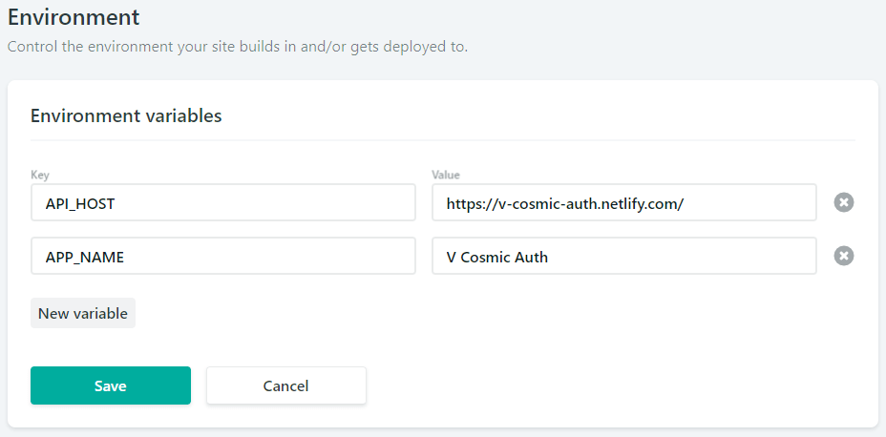Add a row with the New variable button
Image resolution: width=886 pixels, height=437 pixels.
(x=83, y=313)
